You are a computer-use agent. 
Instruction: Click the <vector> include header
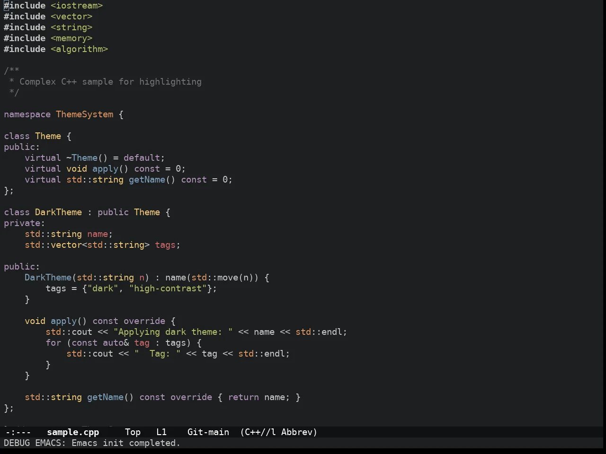pyautogui.click(x=71, y=17)
